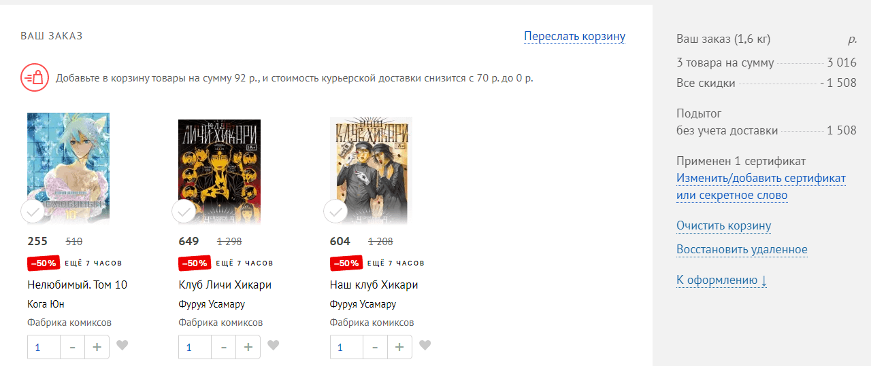Open Кога Юн author link
Screen dimensions: 871x366
(x=46, y=304)
